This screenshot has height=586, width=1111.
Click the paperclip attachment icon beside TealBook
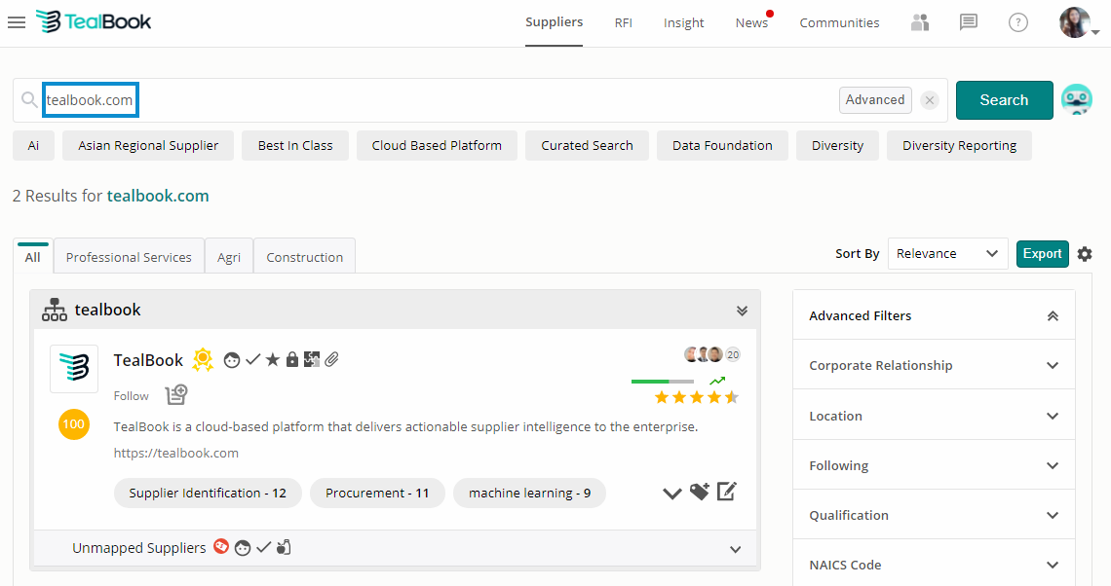[x=332, y=360]
